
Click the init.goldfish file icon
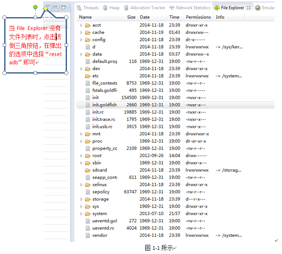coord(88,105)
